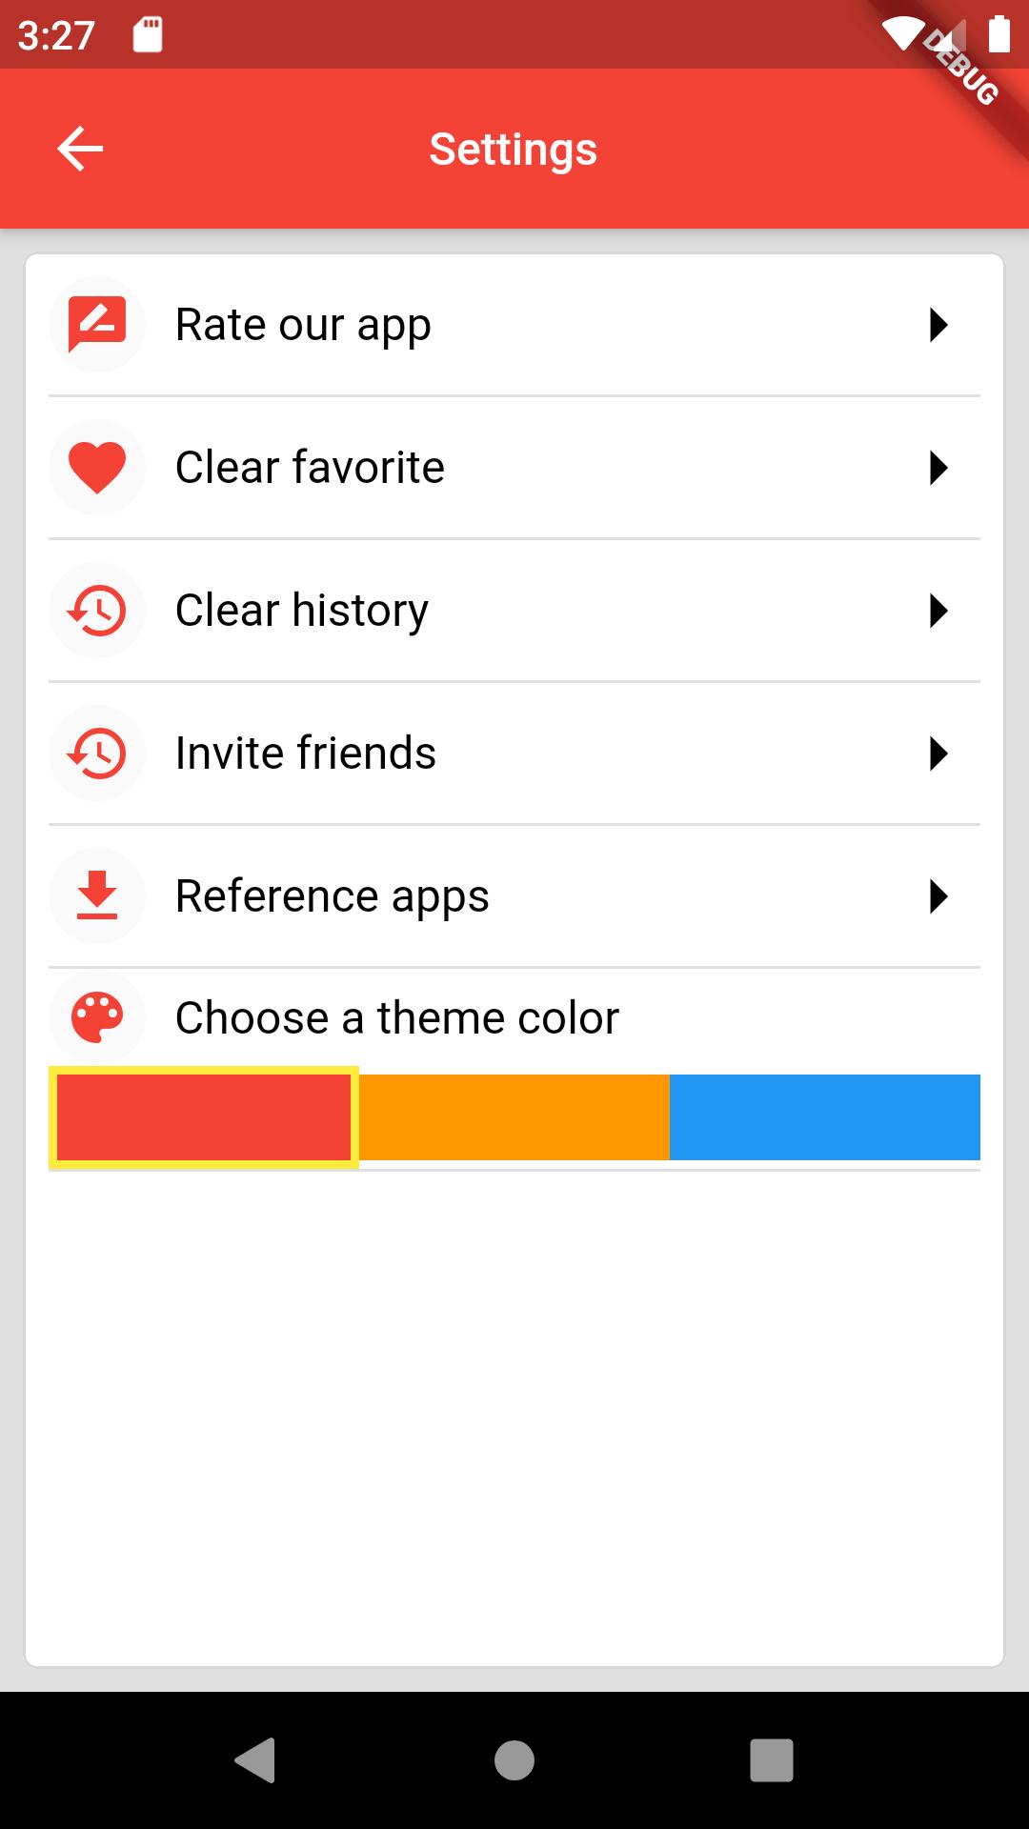Click the palette icon for theme color

97,1017
